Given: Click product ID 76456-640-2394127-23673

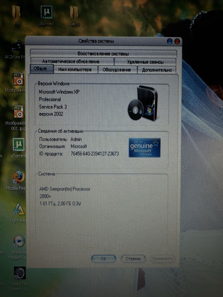Looking at the screenshot, I should 95,154.
